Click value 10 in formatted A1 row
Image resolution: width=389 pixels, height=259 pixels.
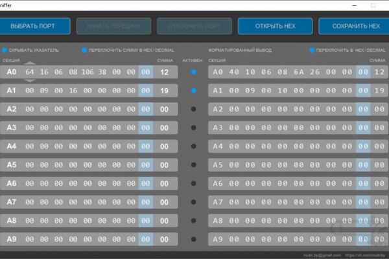(282, 91)
